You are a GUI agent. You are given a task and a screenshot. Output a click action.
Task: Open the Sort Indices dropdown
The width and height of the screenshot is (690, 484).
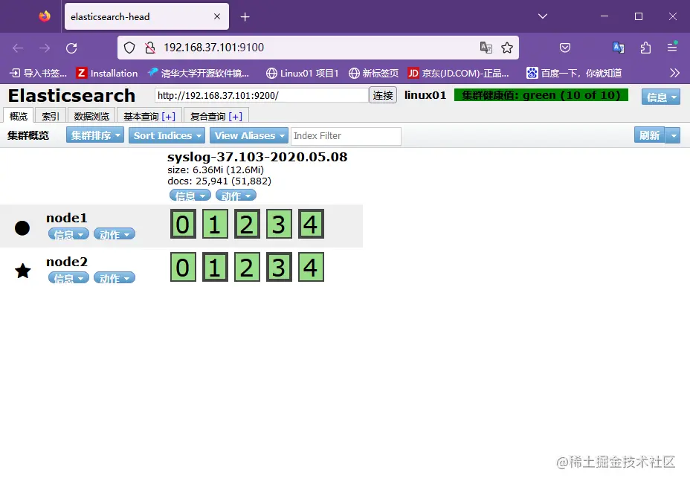tap(167, 135)
